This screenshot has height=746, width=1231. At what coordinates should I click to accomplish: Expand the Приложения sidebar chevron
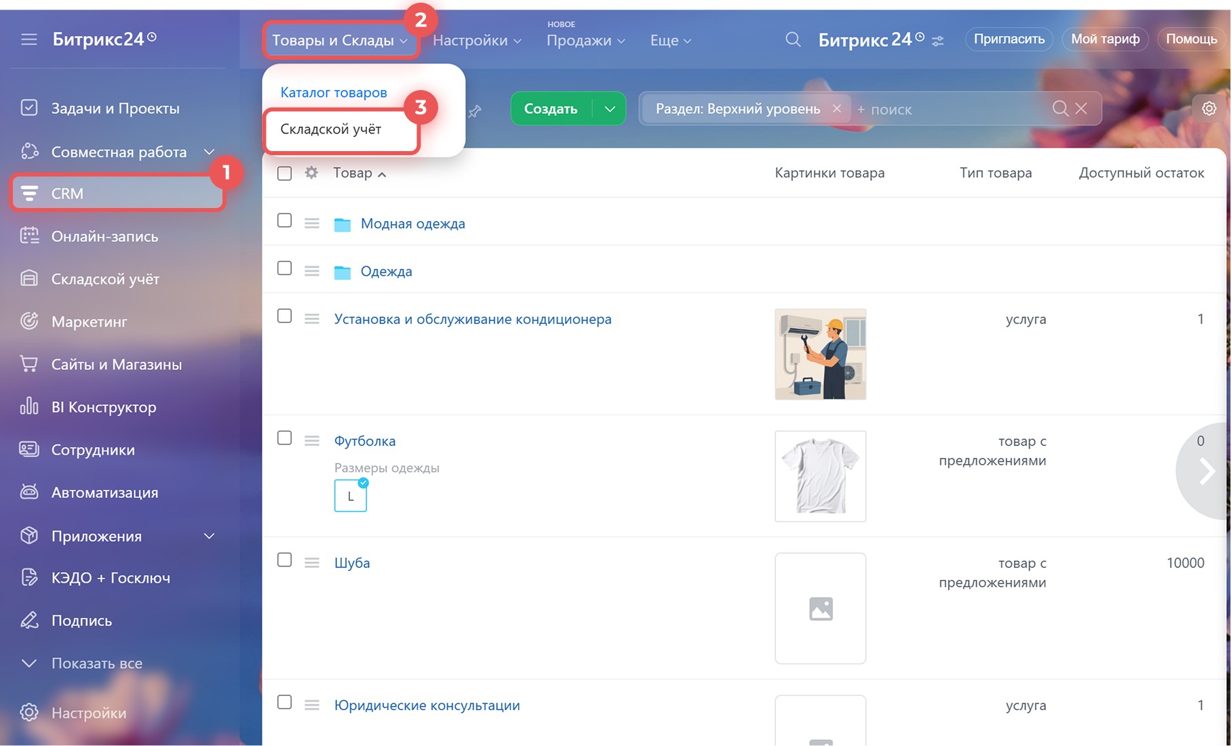tap(209, 536)
